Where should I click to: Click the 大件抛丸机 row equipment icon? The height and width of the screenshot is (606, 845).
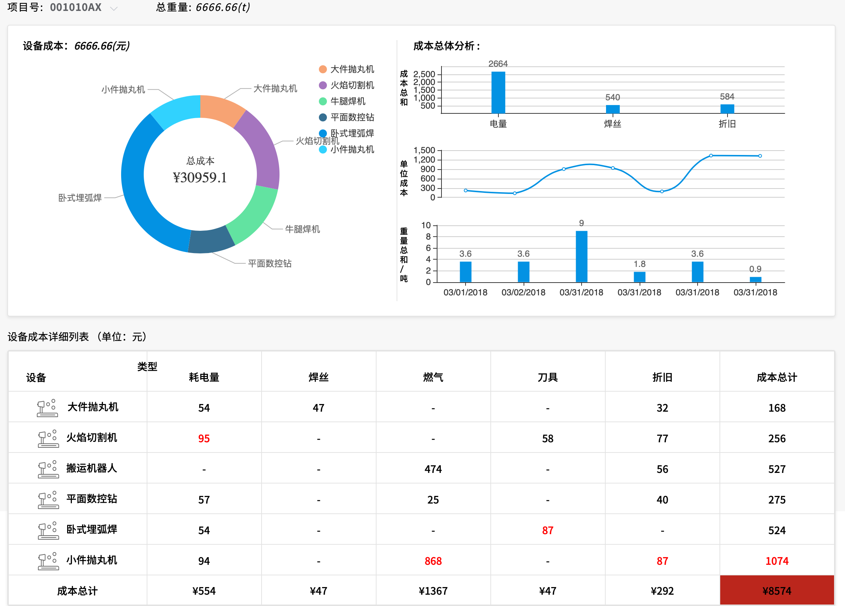pyautogui.click(x=47, y=408)
